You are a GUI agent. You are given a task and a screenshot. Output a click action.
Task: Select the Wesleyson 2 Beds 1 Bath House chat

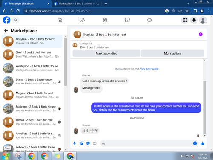point(32,68)
